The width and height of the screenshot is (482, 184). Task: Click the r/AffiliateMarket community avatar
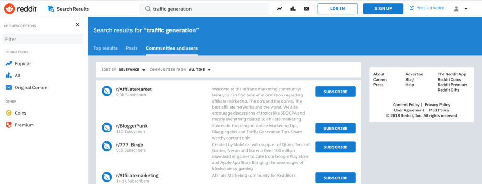(x=107, y=91)
